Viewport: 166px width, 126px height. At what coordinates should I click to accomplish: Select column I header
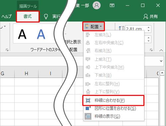(50, 74)
